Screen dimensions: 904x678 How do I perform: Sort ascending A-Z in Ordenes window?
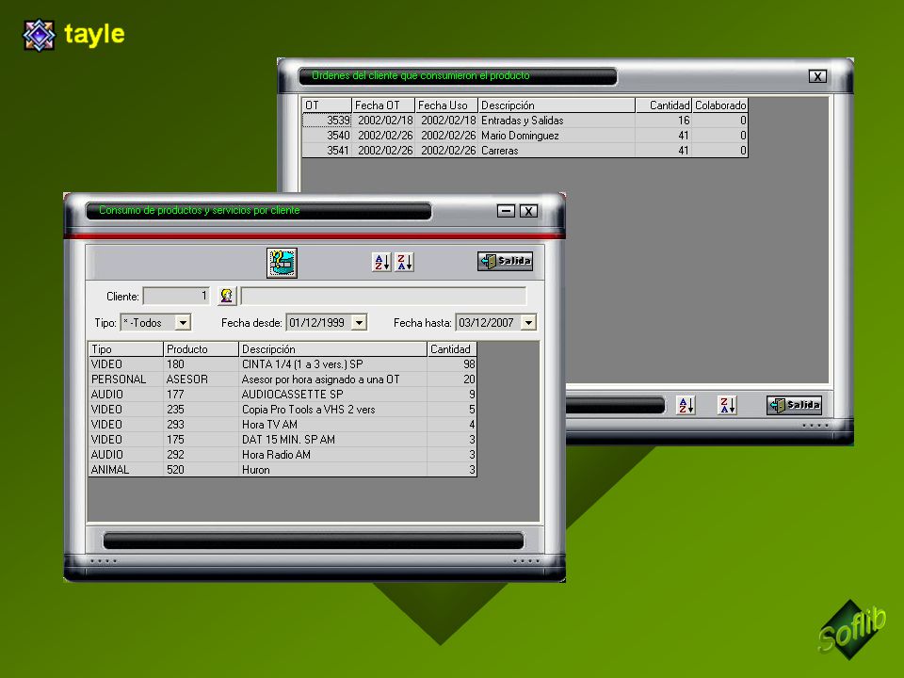click(686, 405)
